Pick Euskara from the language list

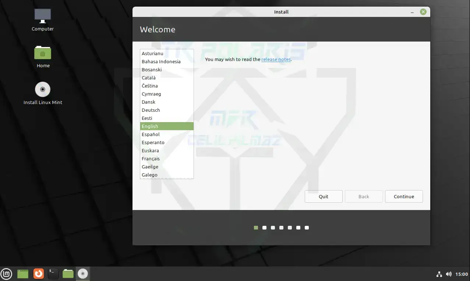click(x=167, y=150)
